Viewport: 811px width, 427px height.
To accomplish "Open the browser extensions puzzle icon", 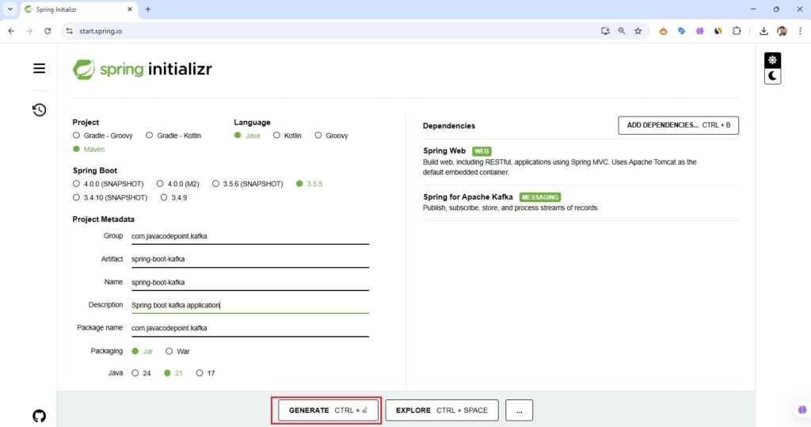I will [x=737, y=31].
